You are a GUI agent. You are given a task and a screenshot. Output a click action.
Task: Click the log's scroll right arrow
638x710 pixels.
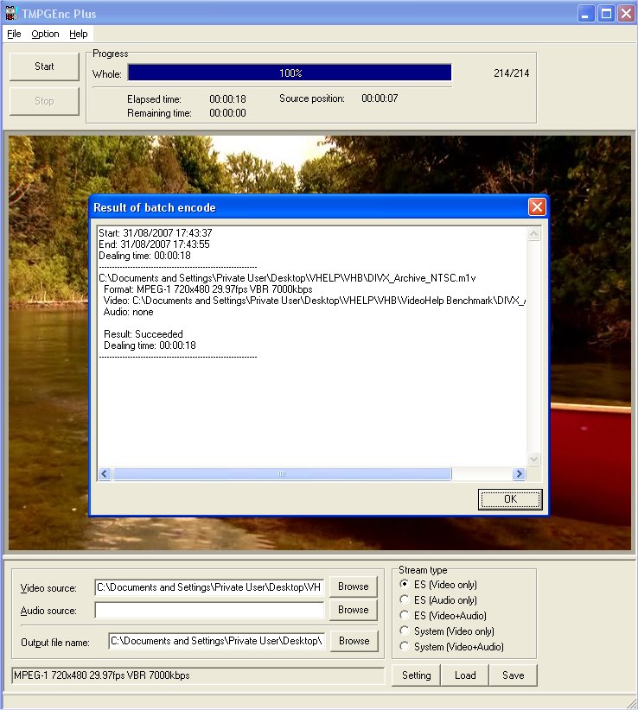(x=519, y=473)
